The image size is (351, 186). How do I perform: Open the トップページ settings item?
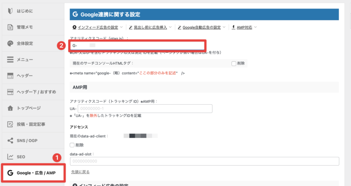coord(33,108)
